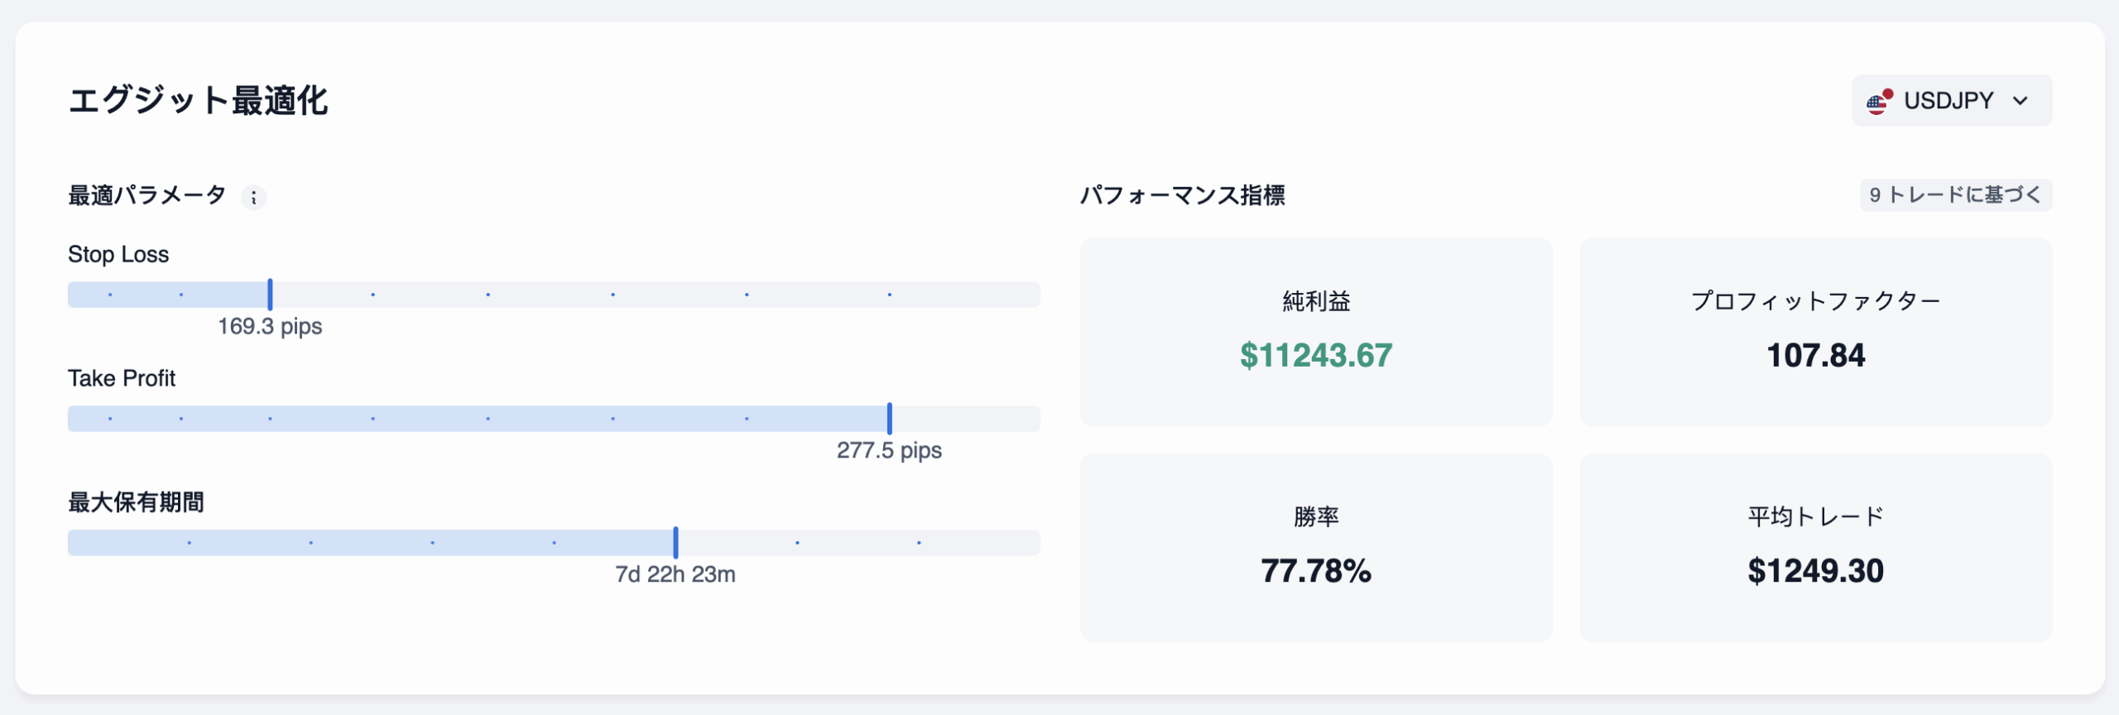Click the パフォーマンス指標 heading
The height and width of the screenshot is (715, 2119).
point(1182,196)
